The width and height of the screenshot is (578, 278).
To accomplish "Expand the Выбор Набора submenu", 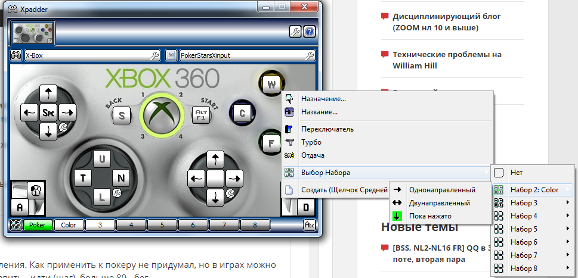I will coord(388,173).
